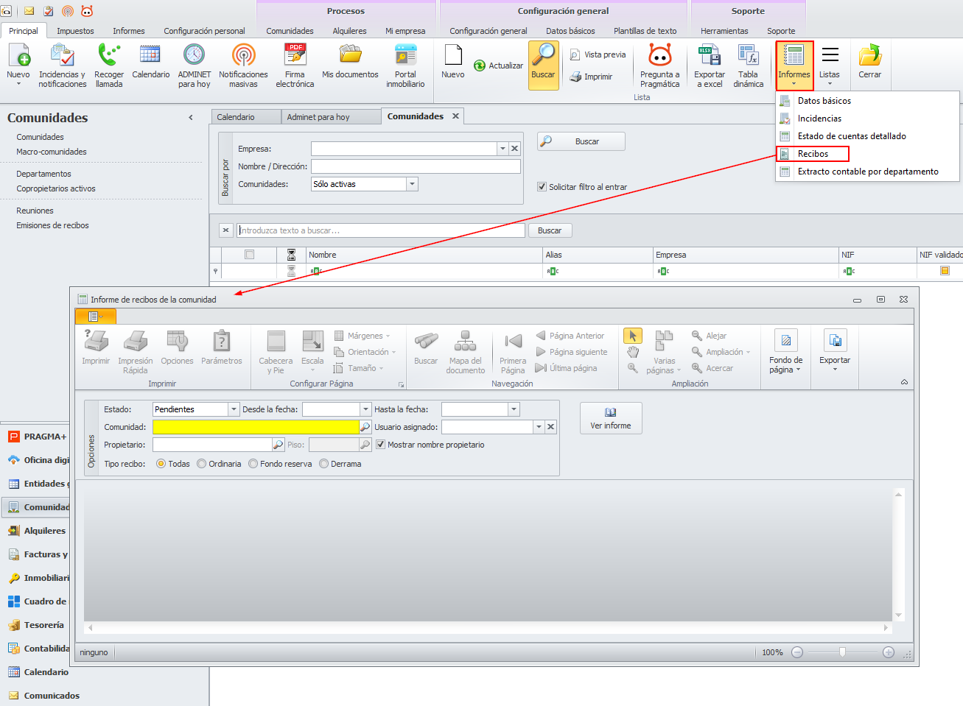Click Página siguiente in Navegación group
Viewport: 963px width, 706px height.
point(572,352)
